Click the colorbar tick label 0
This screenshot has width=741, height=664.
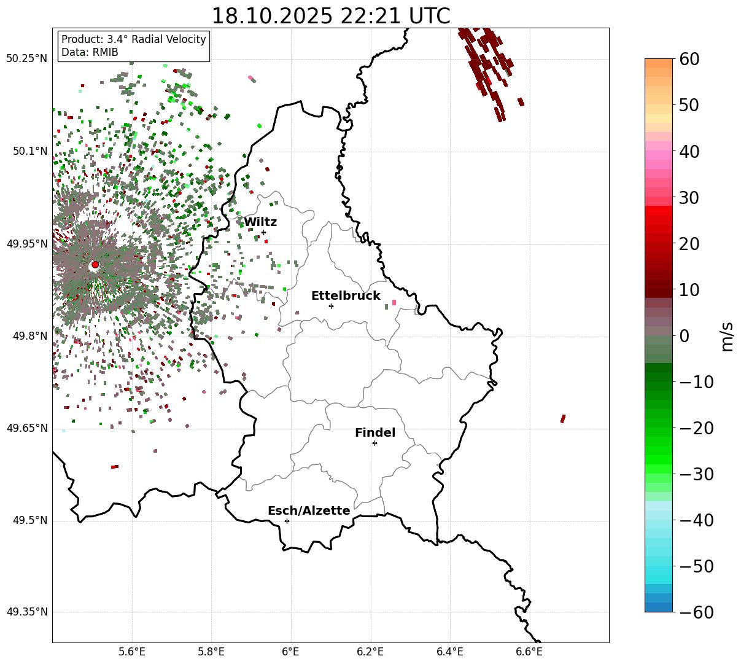685,336
